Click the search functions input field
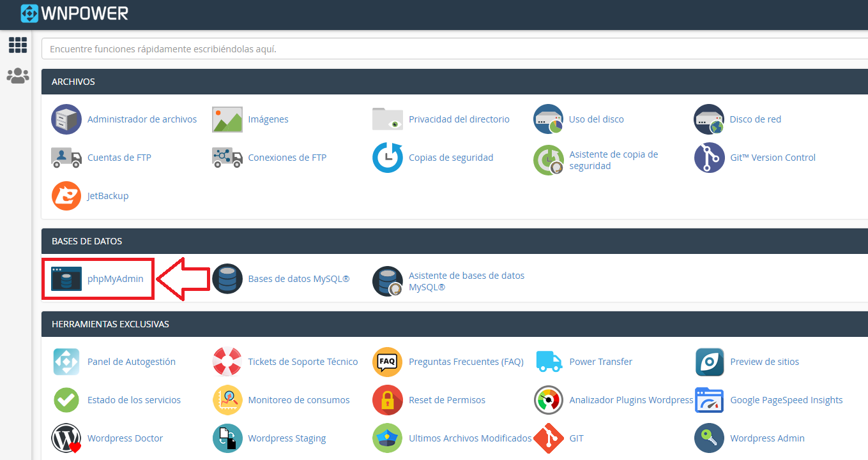This screenshot has height=460, width=868. tap(454, 48)
